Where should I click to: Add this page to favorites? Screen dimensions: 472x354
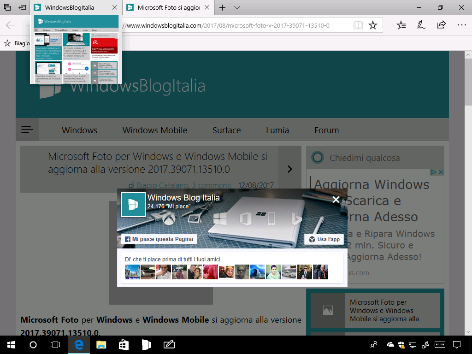point(373,25)
